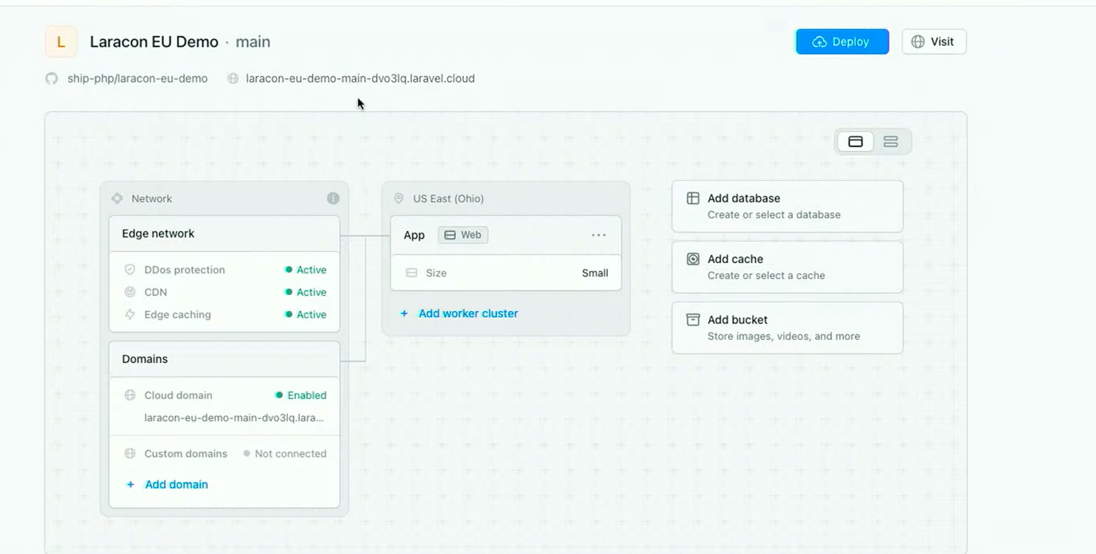This screenshot has width=1096, height=554.
Task: Click the Web badge on the App card
Action: [x=462, y=235]
